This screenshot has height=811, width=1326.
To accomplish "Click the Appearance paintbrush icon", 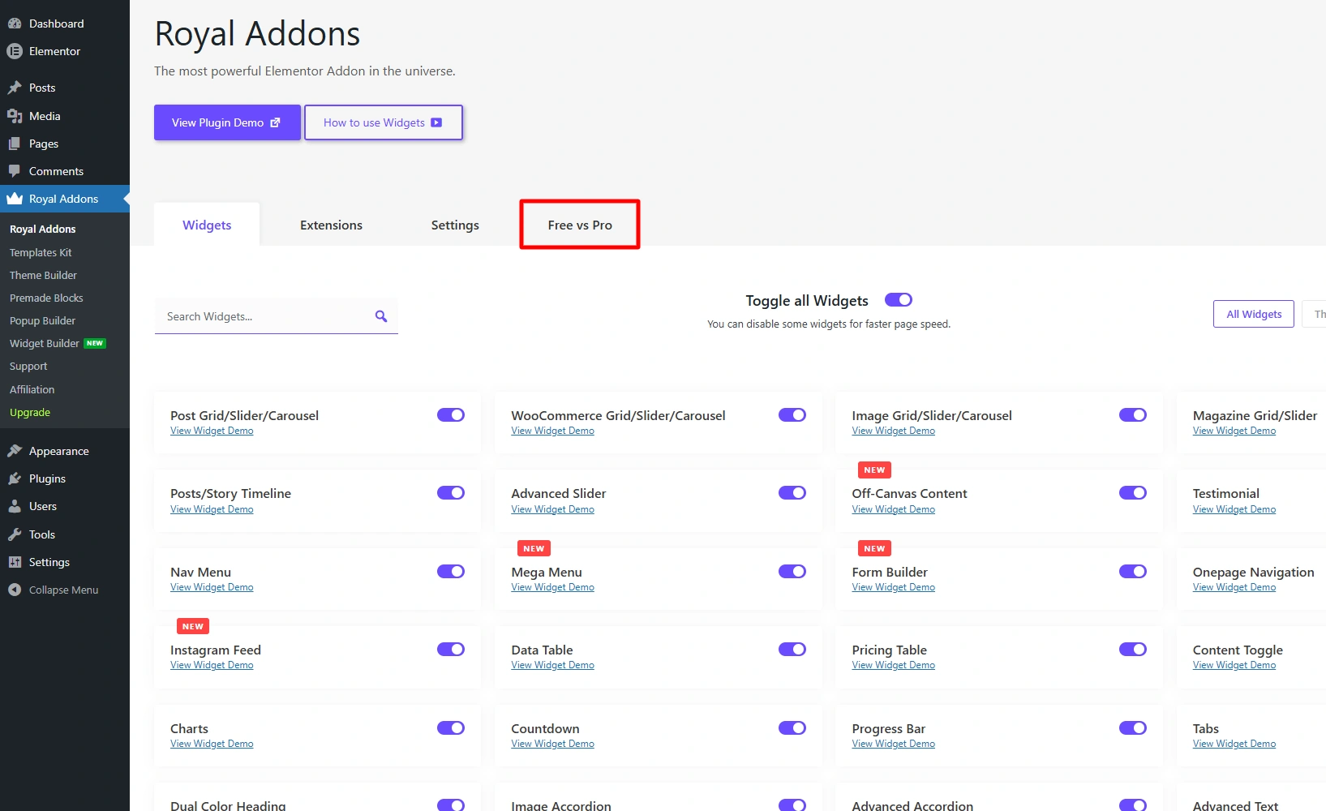I will pyautogui.click(x=15, y=451).
